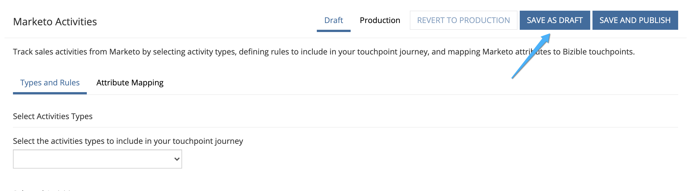Click the Select Activities Types section heading
This screenshot has width=690, height=191.
[53, 116]
